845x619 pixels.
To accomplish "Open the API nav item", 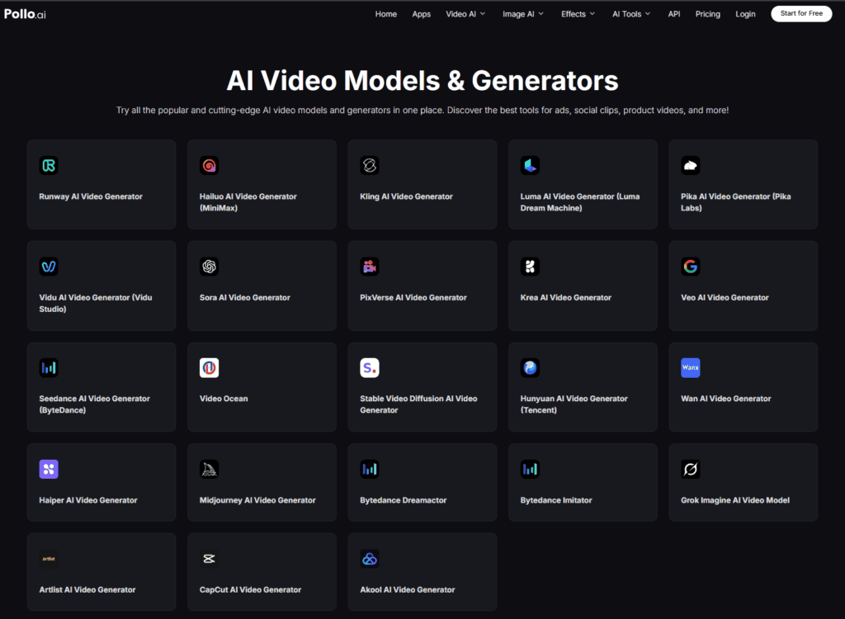I will (674, 14).
